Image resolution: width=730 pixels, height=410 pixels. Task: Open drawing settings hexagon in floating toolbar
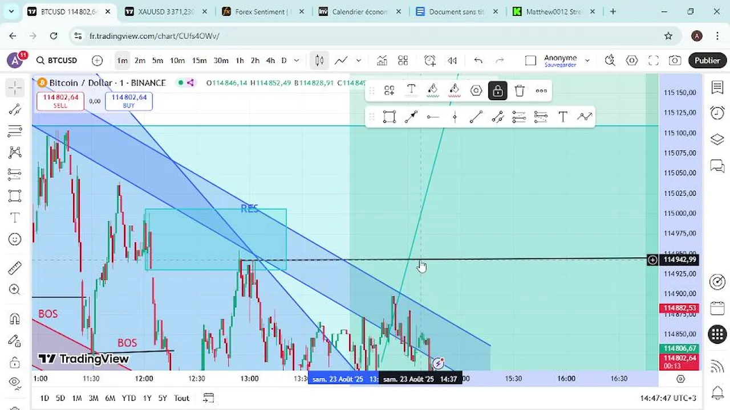(x=476, y=91)
